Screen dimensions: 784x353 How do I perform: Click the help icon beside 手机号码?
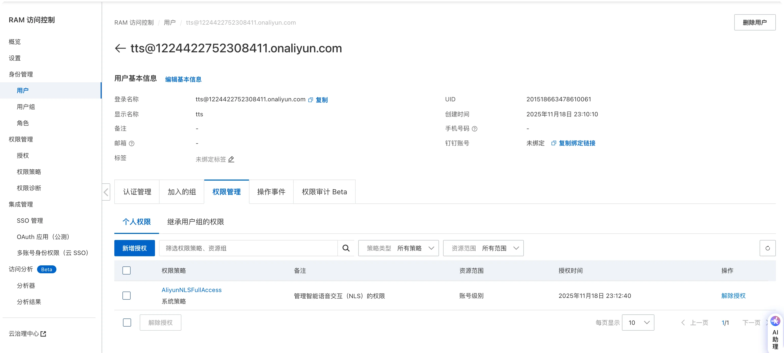[475, 129]
